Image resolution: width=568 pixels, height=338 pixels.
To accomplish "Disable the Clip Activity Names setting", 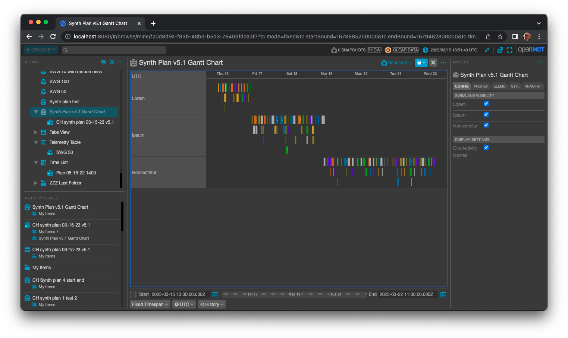I will (486, 148).
